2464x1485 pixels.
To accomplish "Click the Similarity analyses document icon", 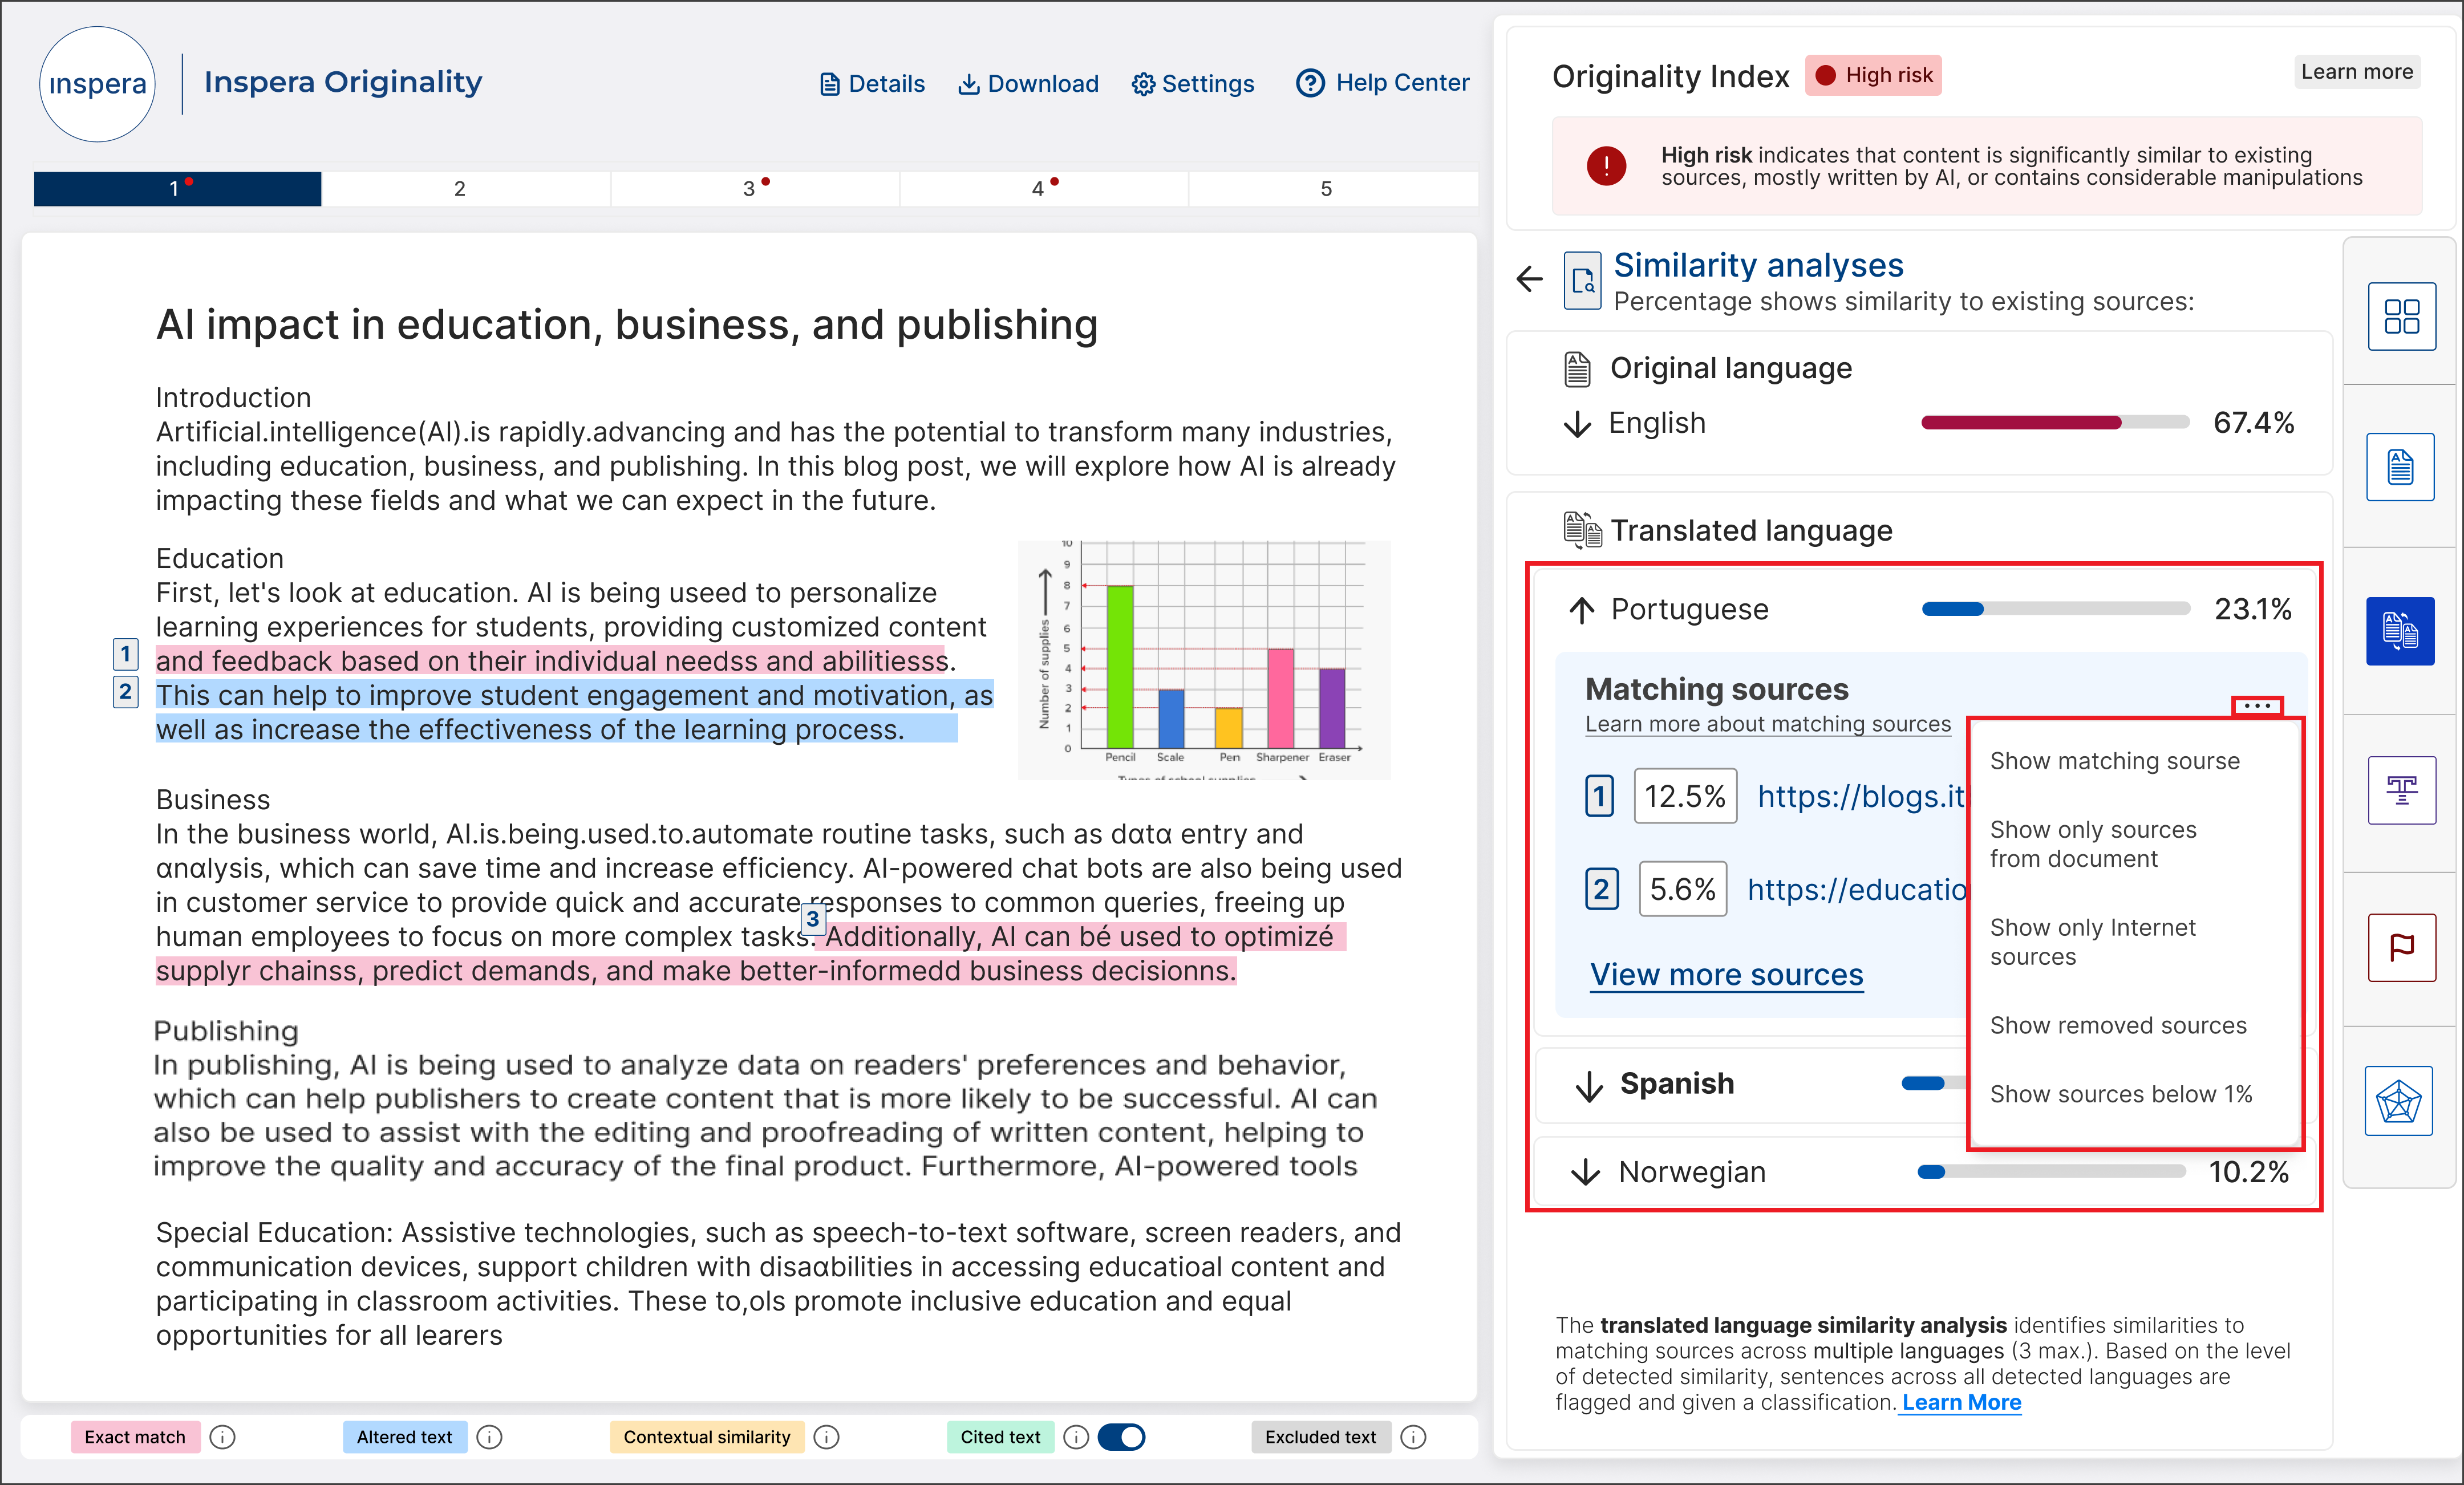I will 1582,281.
